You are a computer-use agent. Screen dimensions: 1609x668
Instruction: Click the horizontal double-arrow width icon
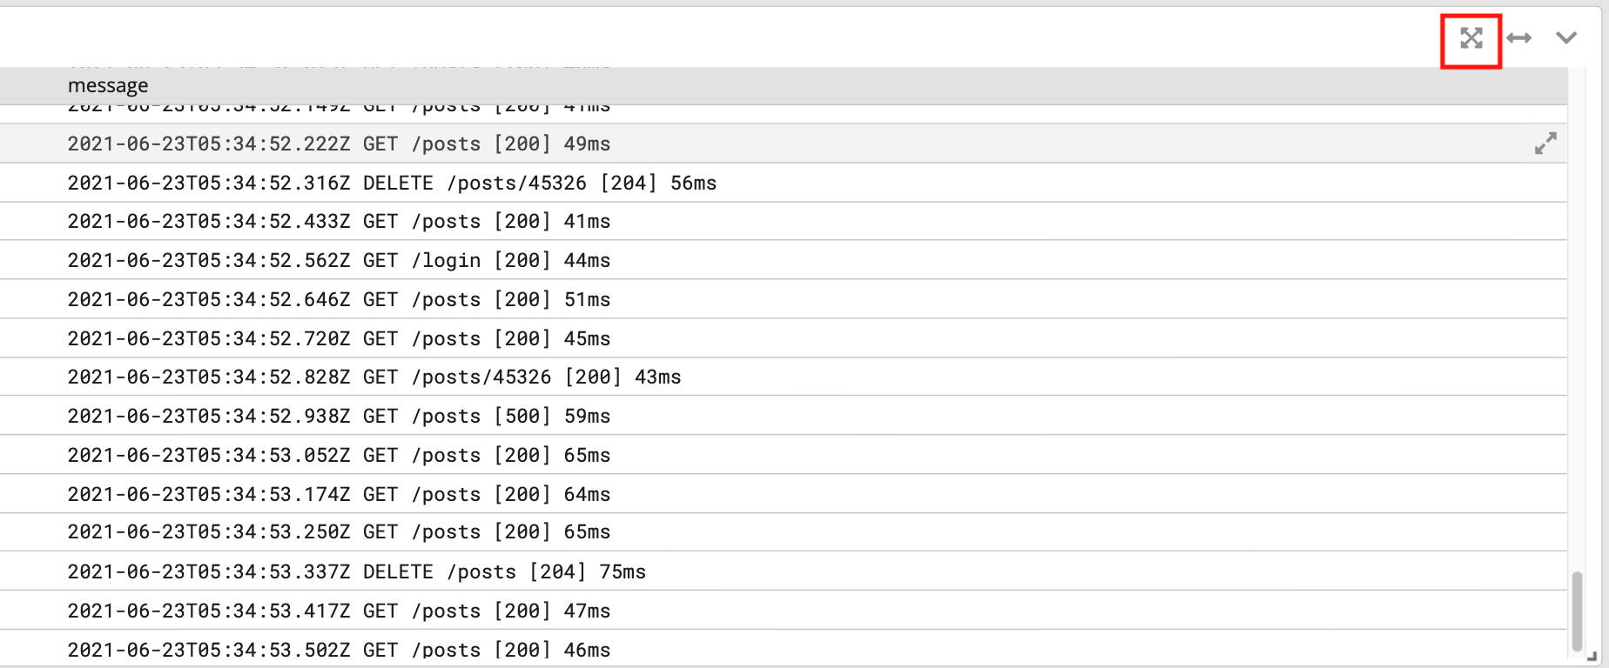click(x=1518, y=38)
